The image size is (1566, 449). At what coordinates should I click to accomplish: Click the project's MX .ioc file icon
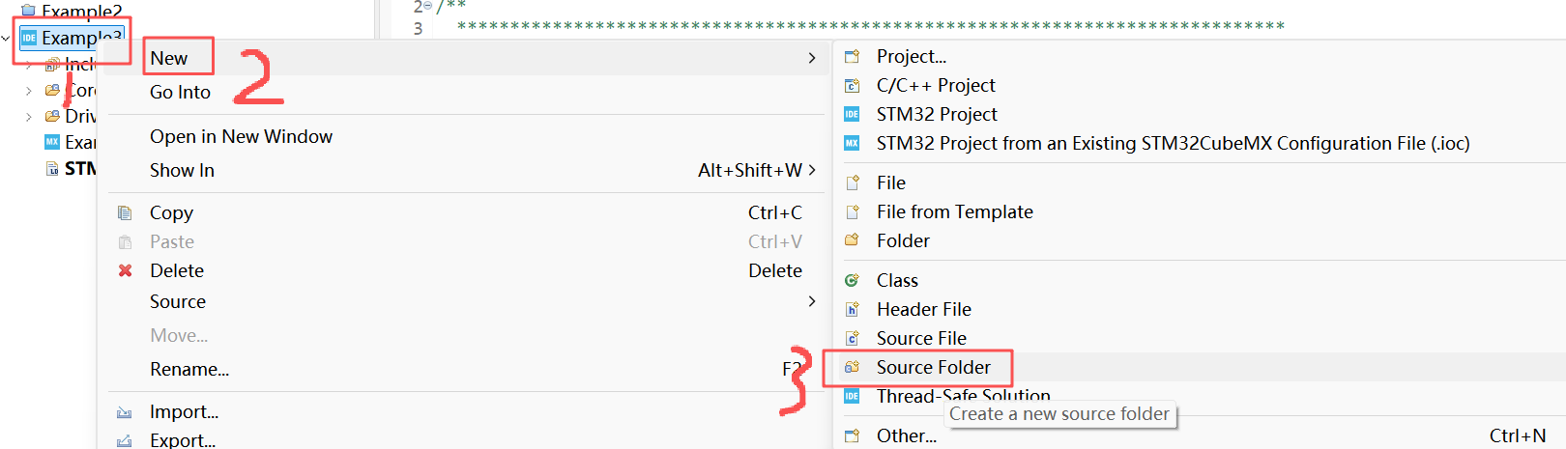point(52,142)
